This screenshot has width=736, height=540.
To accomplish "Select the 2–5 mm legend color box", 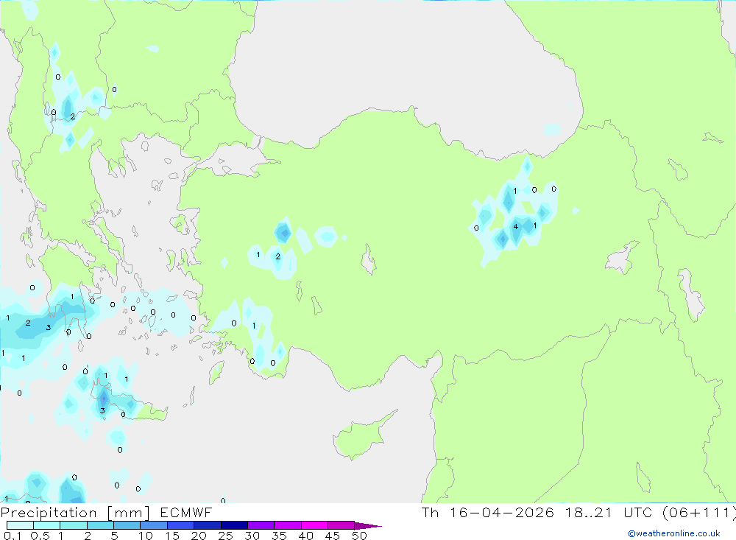I will click(100, 525).
